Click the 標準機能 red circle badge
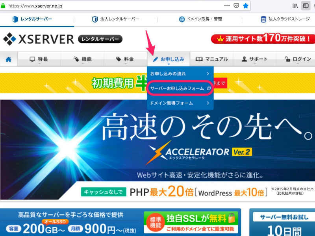The width and height of the screenshot is (315, 236). 156,223
